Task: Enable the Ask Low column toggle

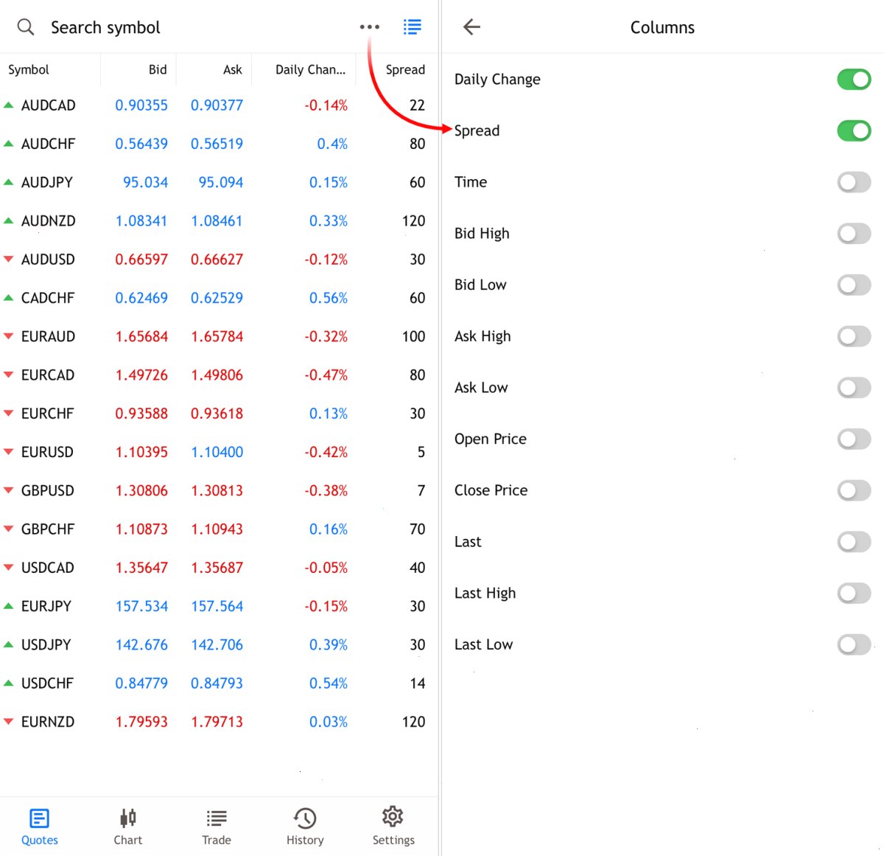Action: (x=854, y=388)
